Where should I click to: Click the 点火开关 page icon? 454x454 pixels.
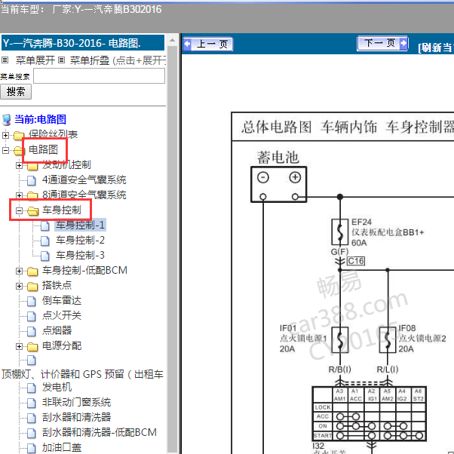32,317
